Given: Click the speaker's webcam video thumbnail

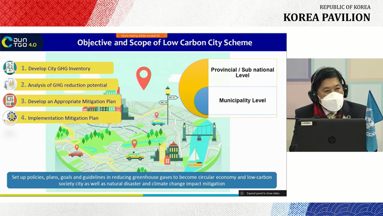Looking at the screenshot, I should [x=334, y=105].
